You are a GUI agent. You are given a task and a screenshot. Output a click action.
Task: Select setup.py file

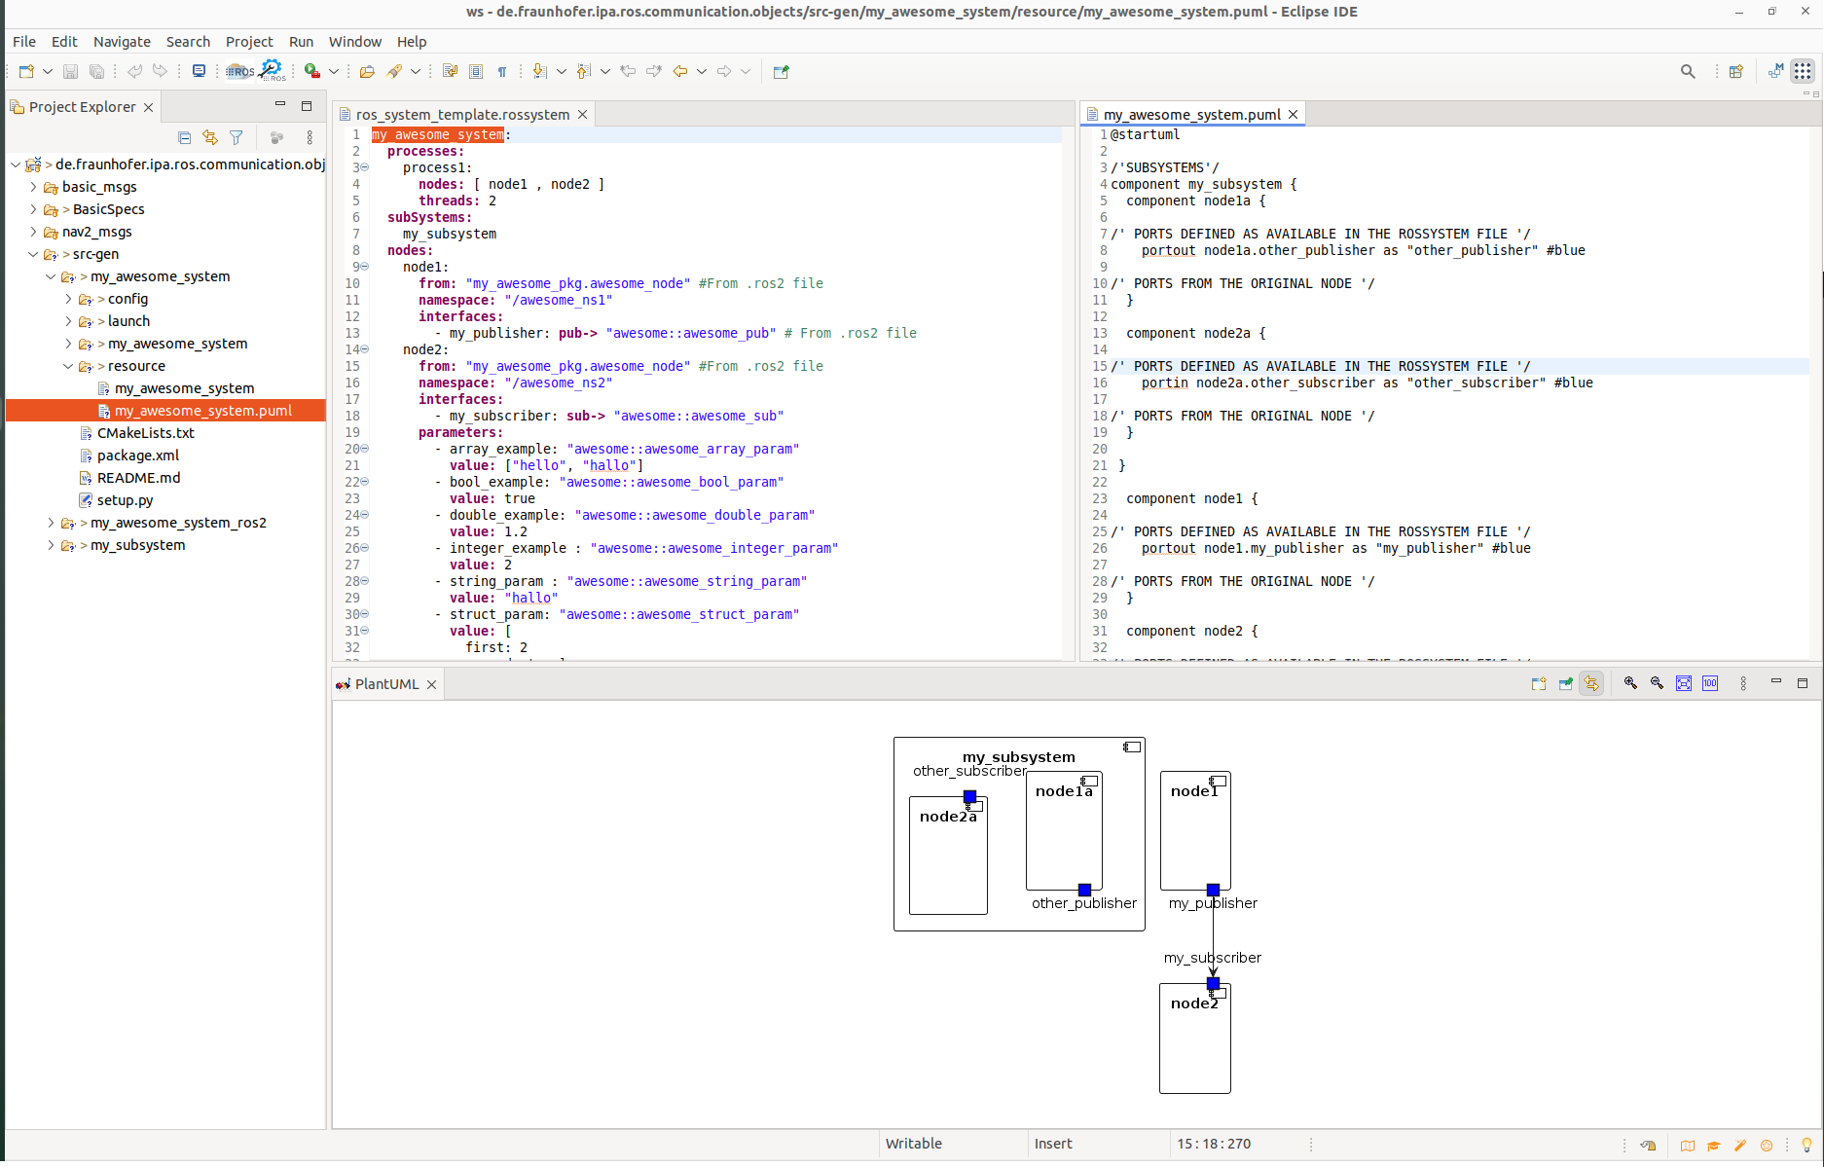click(125, 500)
